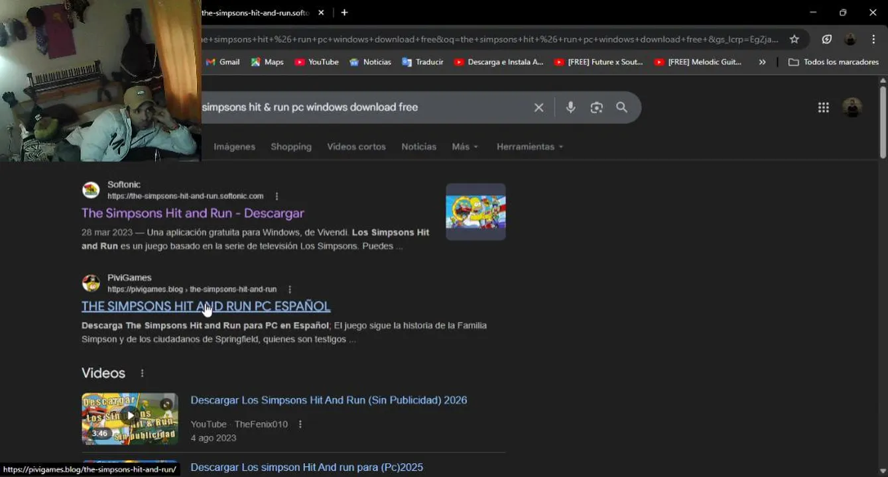Image resolution: width=888 pixels, height=477 pixels.
Task: Open the options menu for the TheFenix010 video
Action: (300, 424)
